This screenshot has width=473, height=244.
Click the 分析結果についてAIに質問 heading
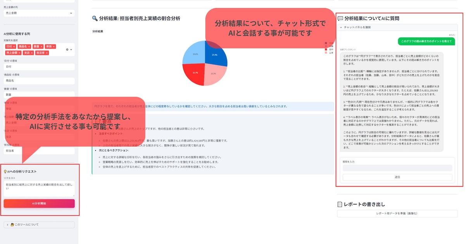click(x=372, y=18)
